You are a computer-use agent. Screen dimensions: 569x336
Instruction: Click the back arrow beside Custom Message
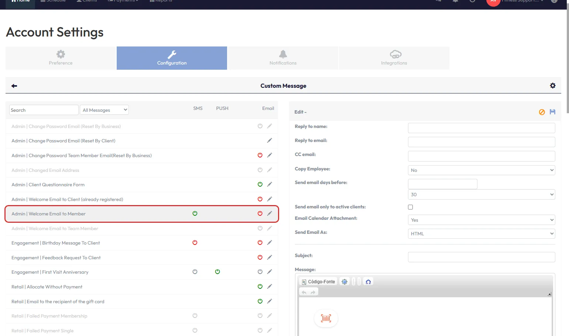click(14, 86)
